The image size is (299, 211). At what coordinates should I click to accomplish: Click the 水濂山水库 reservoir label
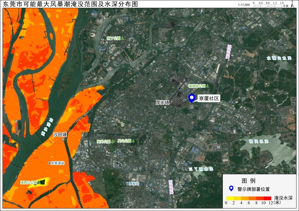tap(279, 58)
